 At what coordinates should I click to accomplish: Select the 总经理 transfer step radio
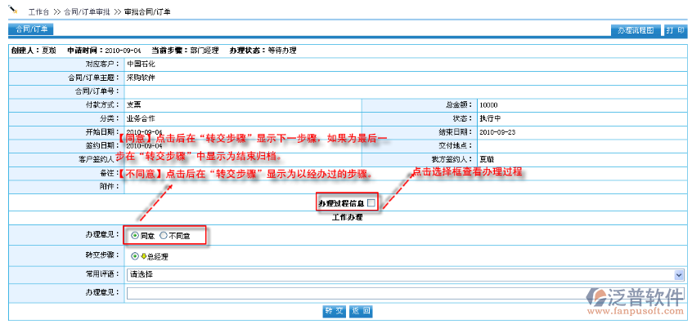(135, 256)
